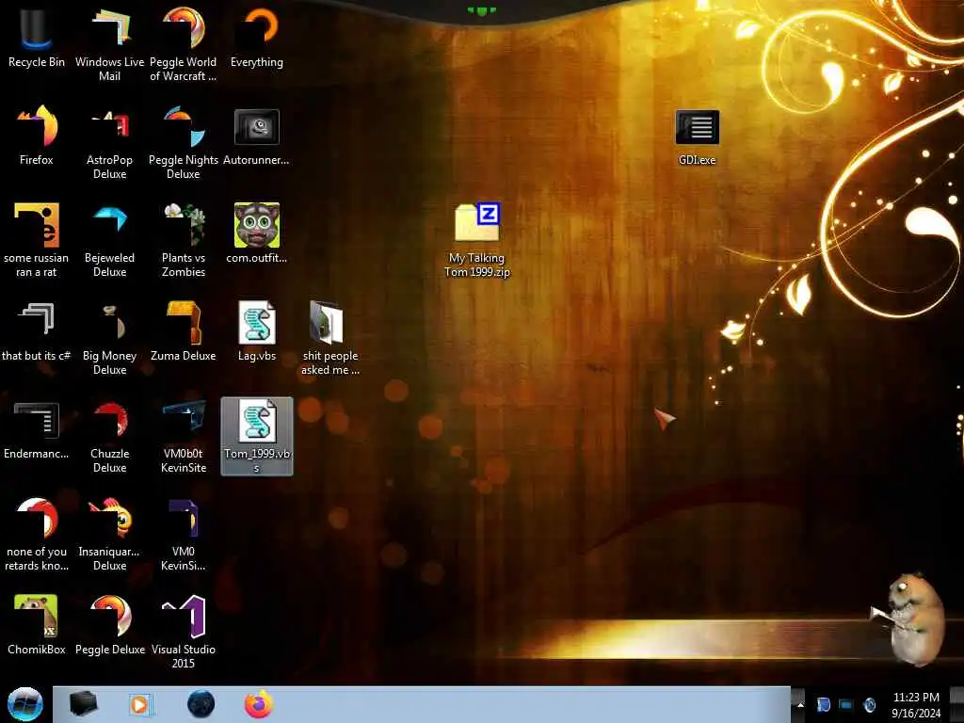Select Peggle Nights Deluxe icon
This screenshot has height=723, width=964.
point(184,143)
